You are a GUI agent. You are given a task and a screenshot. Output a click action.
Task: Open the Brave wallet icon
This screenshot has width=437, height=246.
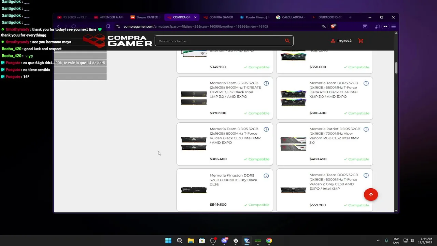(x=385, y=26)
